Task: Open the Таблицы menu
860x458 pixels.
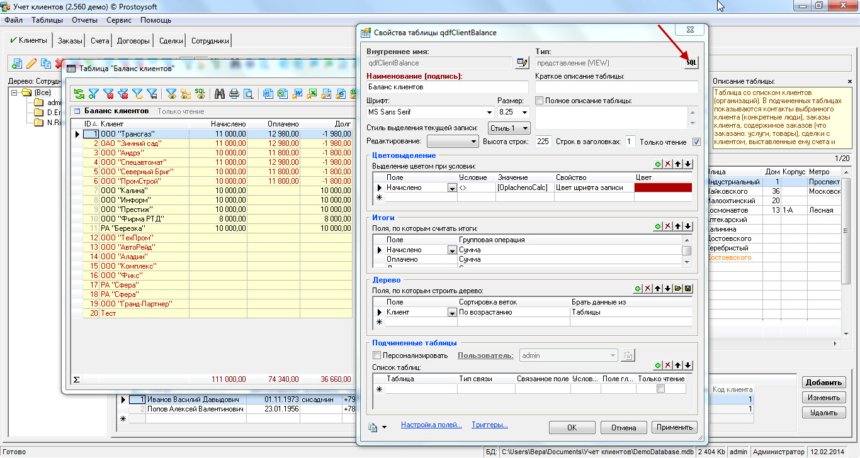Action: tap(47, 20)
